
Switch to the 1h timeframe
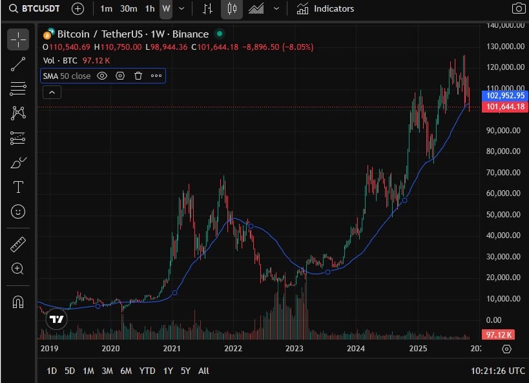tap(149, 9)
